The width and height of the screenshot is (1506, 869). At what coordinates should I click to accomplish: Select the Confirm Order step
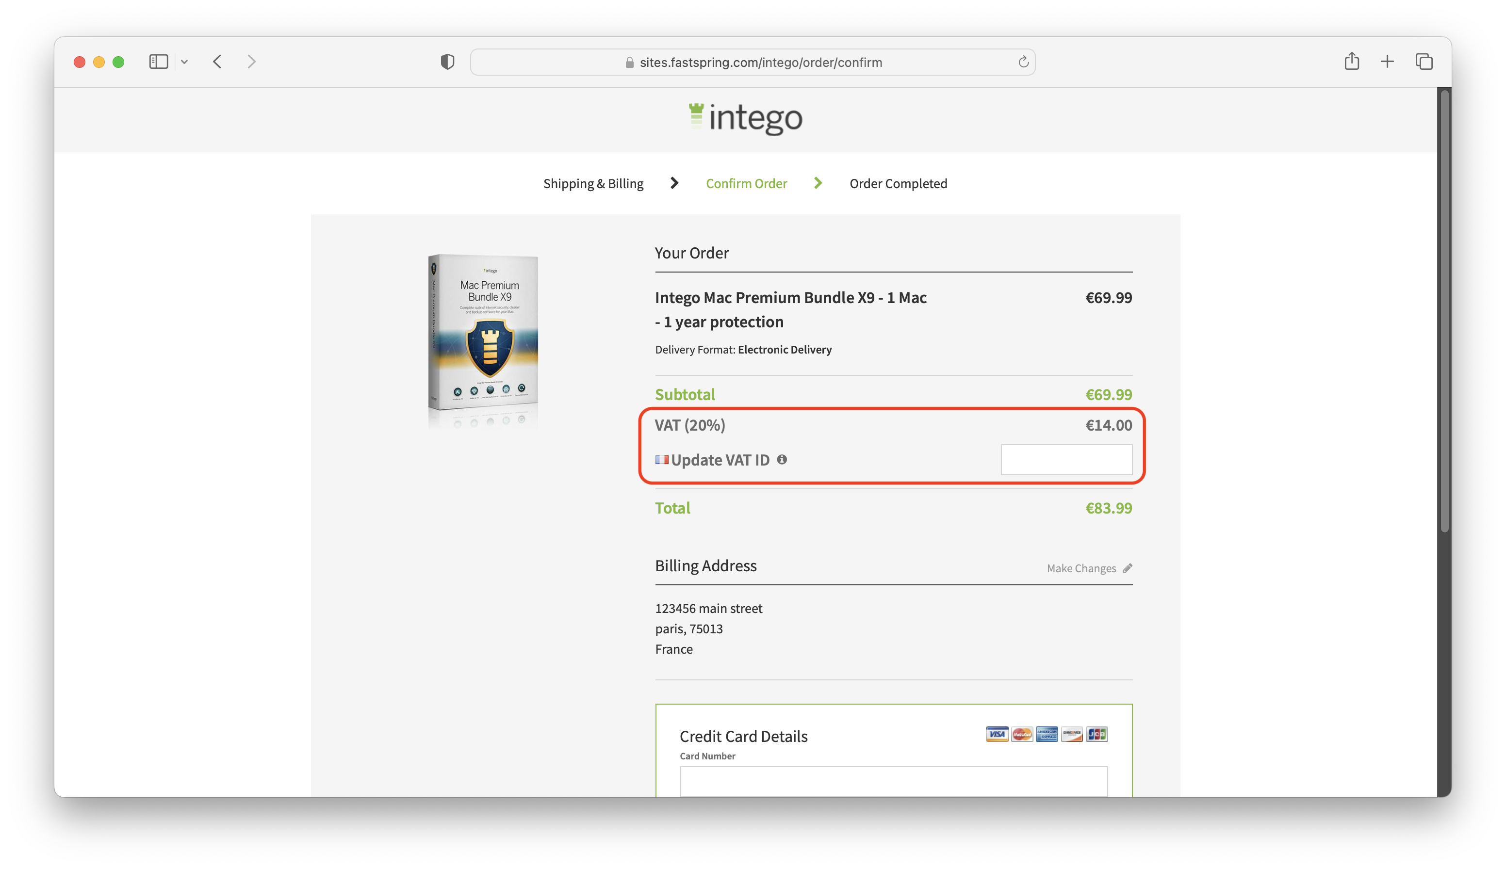coord(746,184)
